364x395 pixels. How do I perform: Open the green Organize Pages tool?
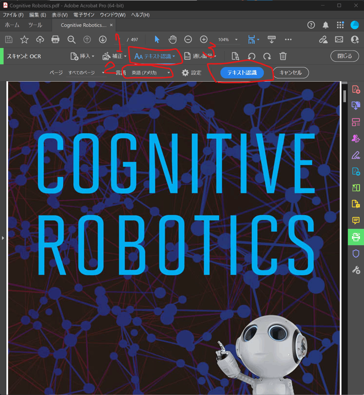(356, 188)
